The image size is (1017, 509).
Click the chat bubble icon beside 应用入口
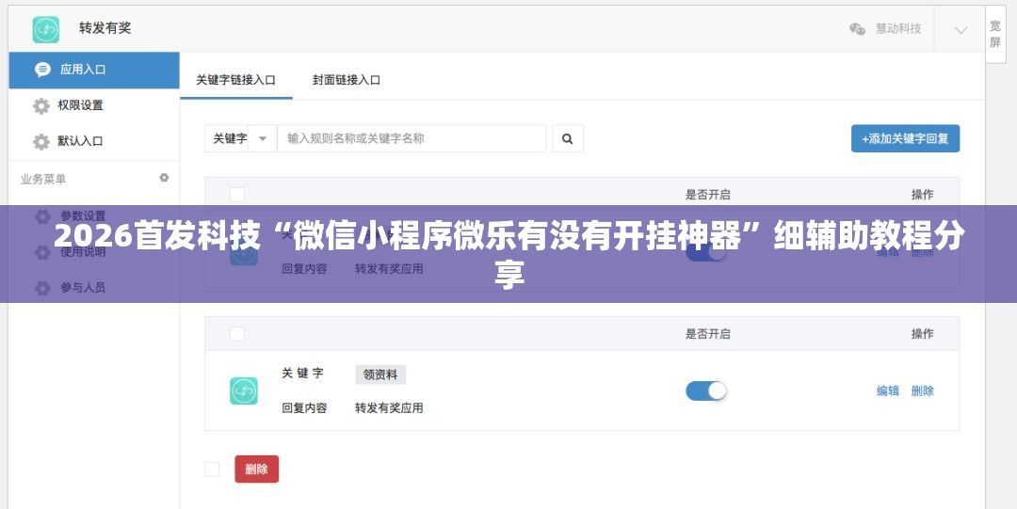[x=42, y=70]
